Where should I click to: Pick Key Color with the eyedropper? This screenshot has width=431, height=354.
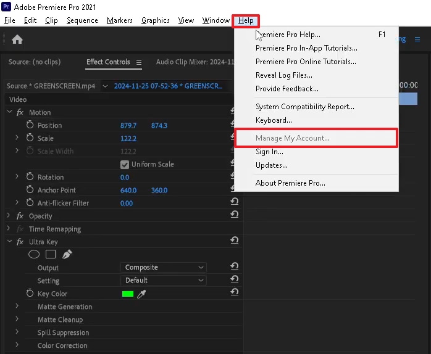[141, 294]
